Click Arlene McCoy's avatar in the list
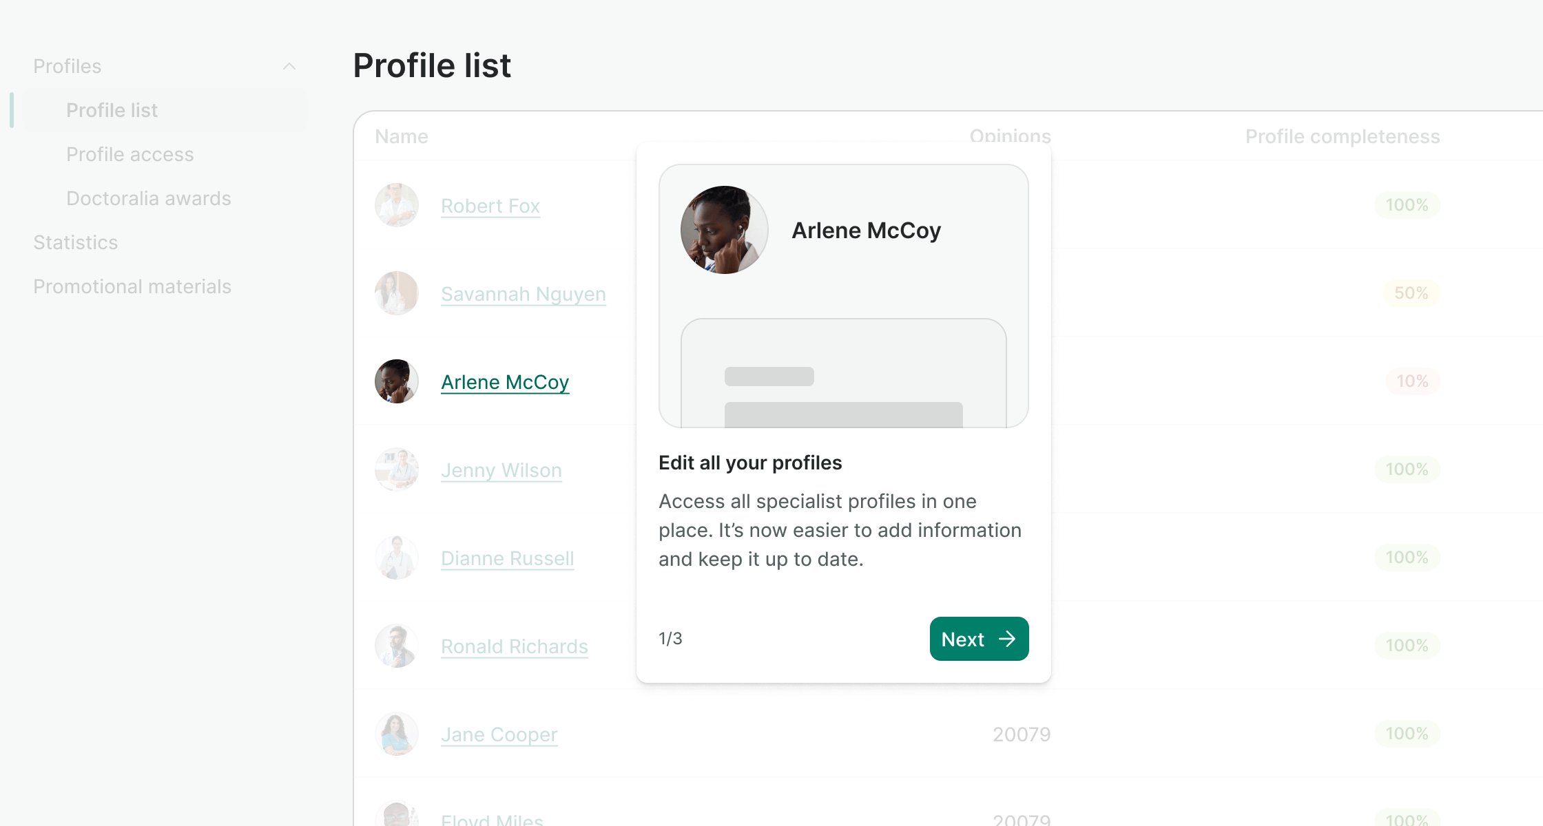 pyautogui.click(x=397, y=381)
